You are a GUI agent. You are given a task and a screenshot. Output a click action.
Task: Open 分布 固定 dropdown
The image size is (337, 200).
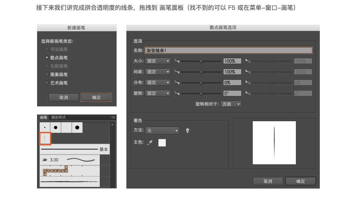158,82
